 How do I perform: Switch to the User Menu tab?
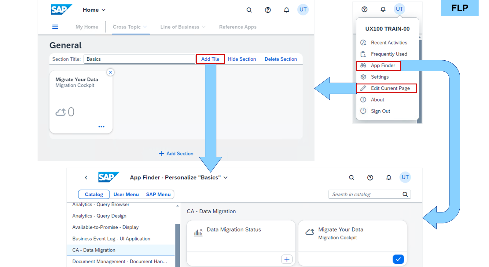(126, 194)
